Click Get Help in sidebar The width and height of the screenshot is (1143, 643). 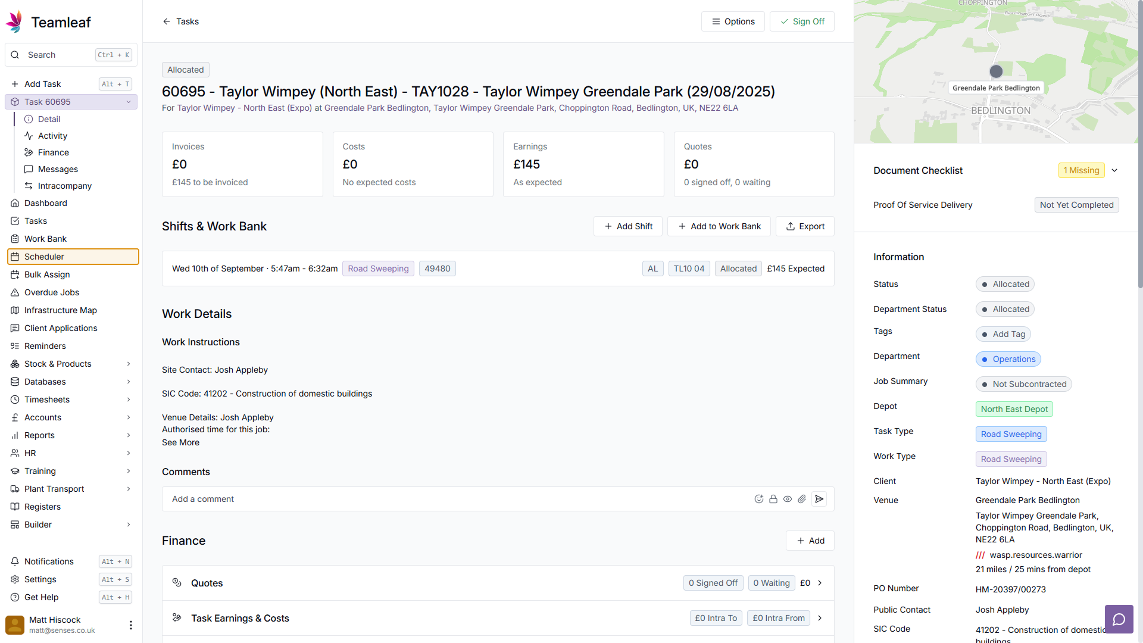71,597
